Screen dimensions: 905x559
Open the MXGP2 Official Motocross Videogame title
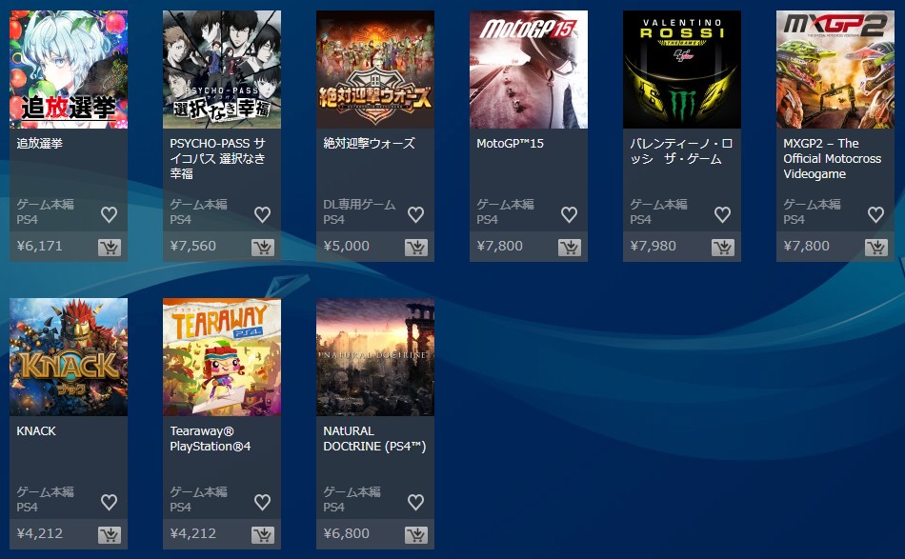click(x=832, y=159)
